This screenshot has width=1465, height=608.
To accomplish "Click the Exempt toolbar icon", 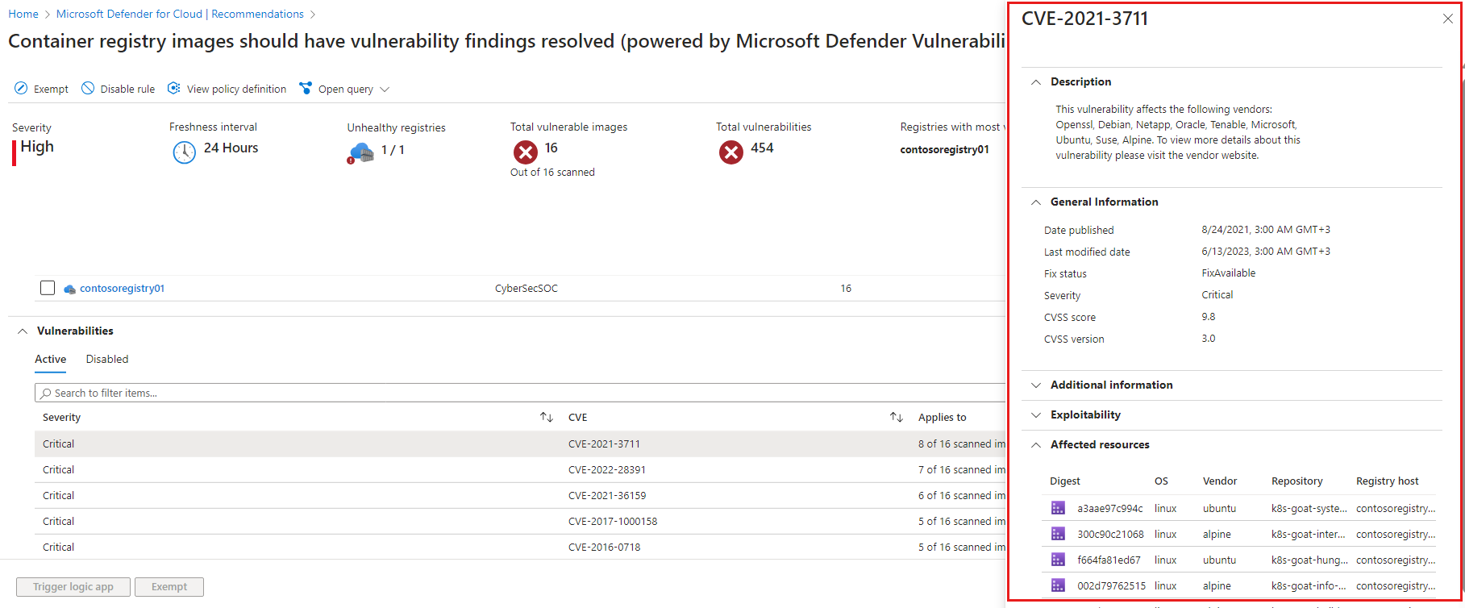I will (x=21, y=89).
